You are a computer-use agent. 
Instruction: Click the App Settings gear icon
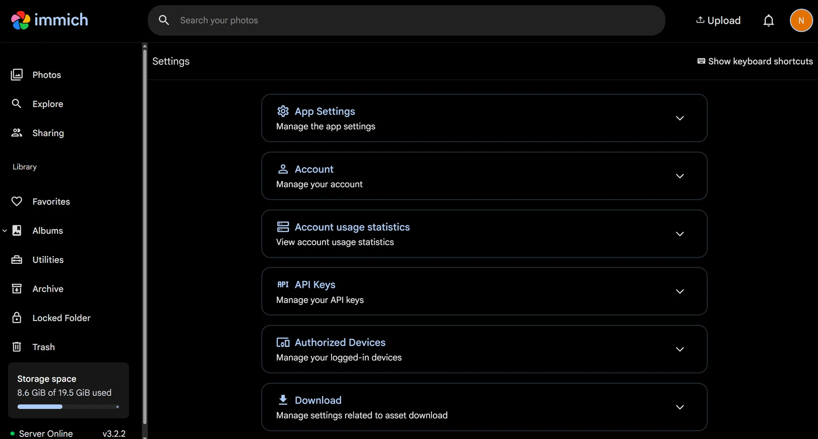point(283,111)
